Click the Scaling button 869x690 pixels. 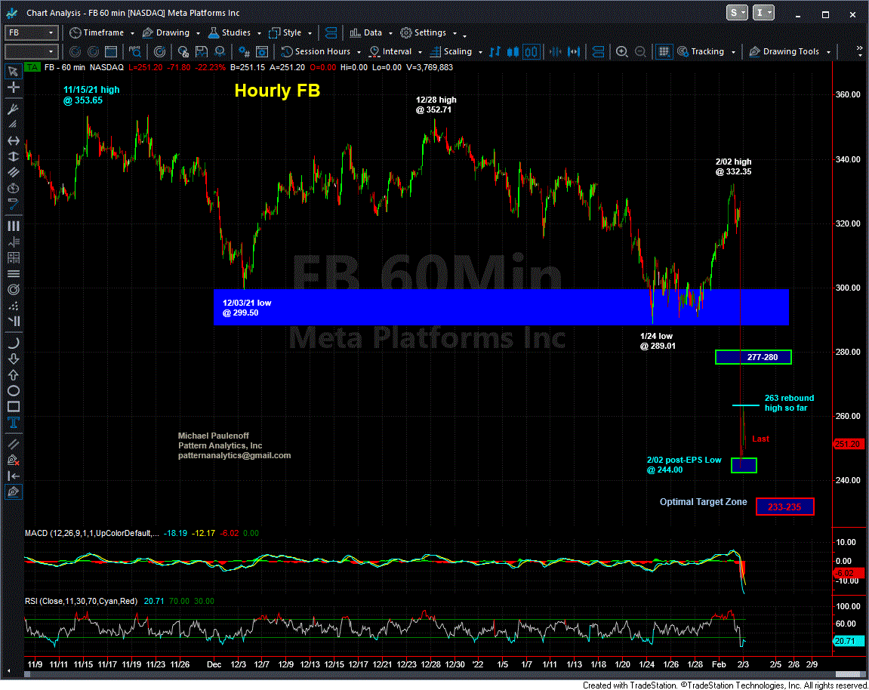click(451, 51)
